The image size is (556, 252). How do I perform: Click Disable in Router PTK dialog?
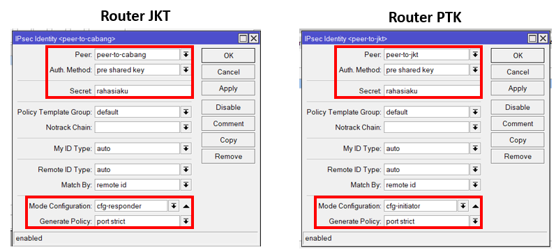(518, 107)
